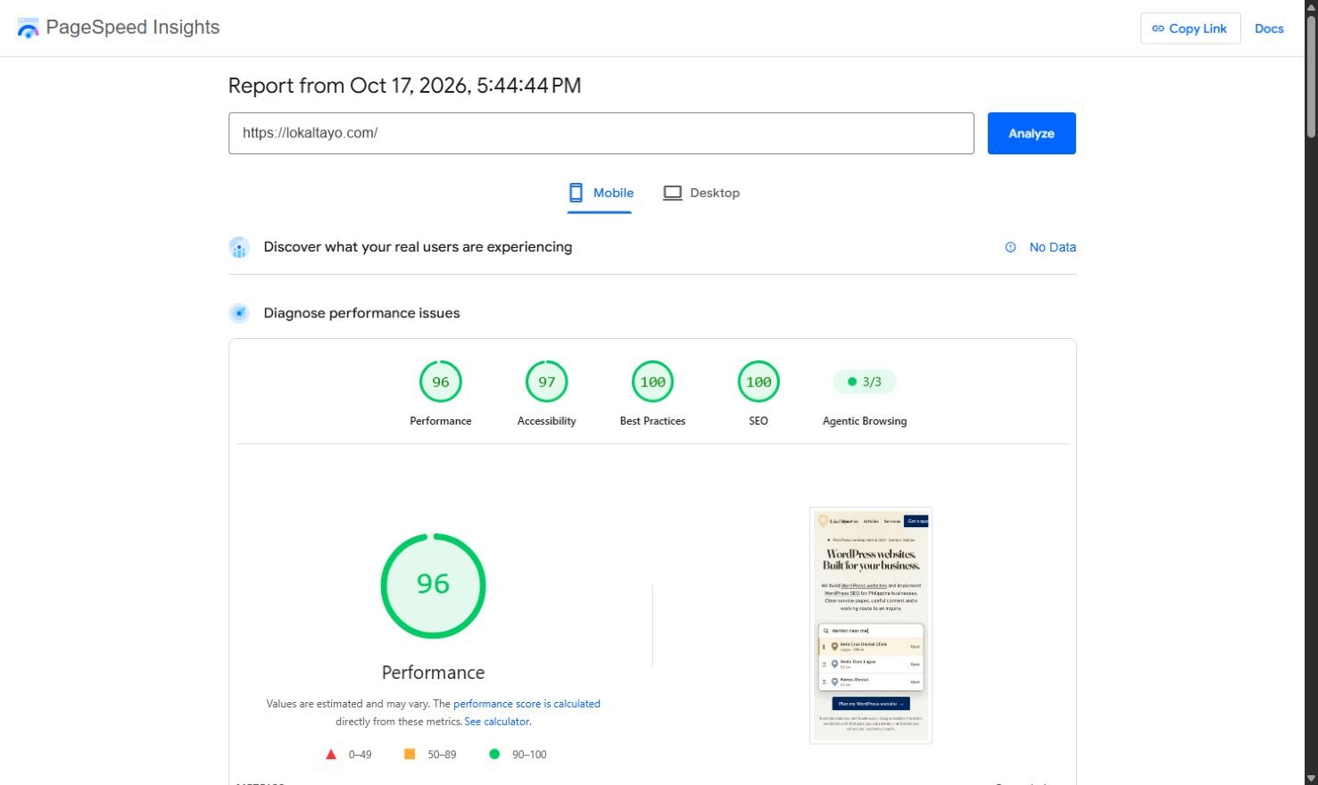Jump to the Performance score gauge 96
1318x785 pixels.
tap(441, 382)
